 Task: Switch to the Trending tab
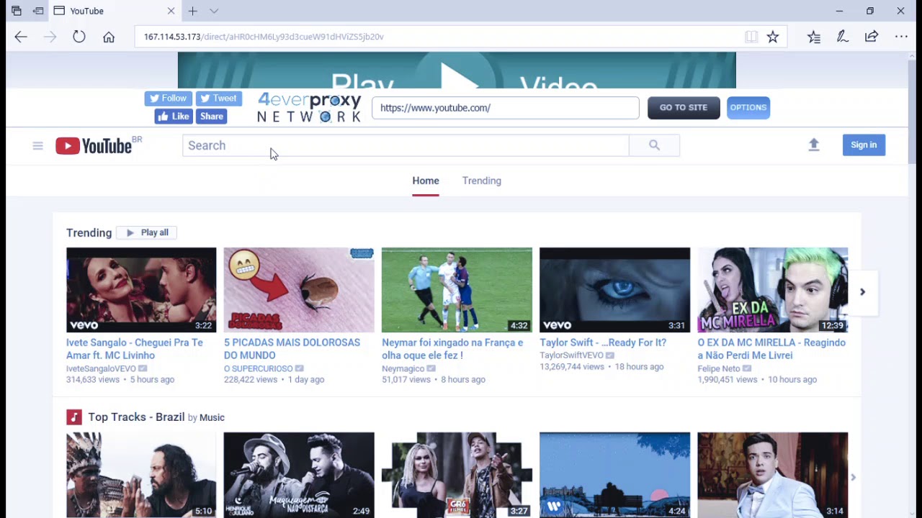(482, 181)
